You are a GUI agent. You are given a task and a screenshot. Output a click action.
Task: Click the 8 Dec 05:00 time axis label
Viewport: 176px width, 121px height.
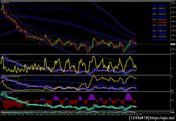tap(101, 115)
